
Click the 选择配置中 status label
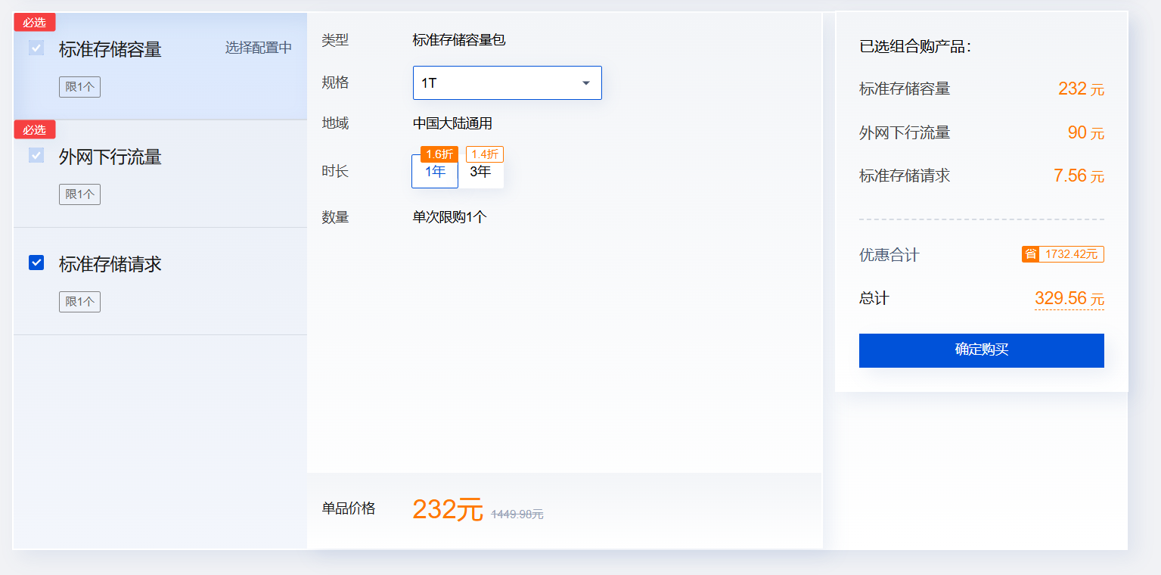[259, 47]
